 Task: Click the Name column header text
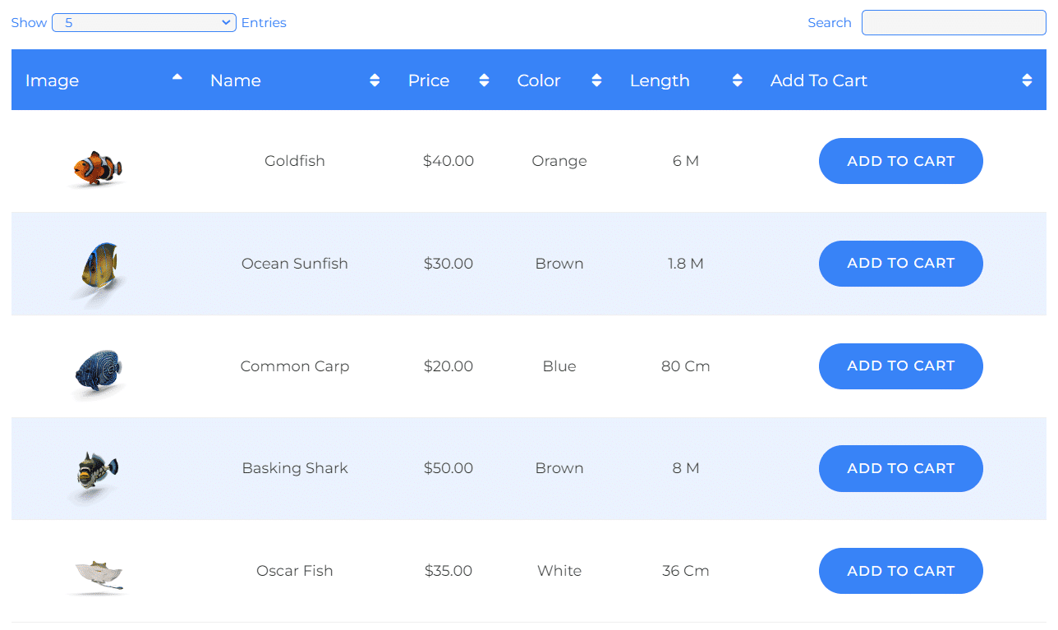click(x=236, y=80)
